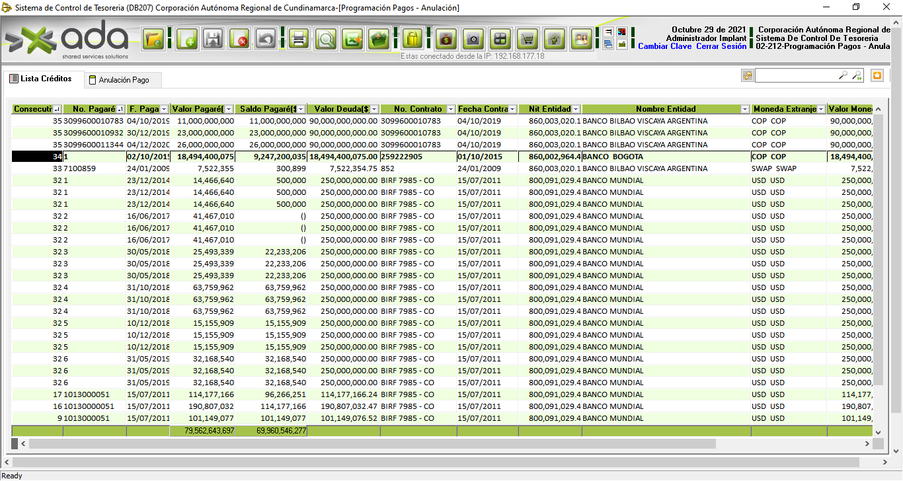
Task: Open the Moneda Extranjera column filter dropdown
Action: [x=821, y=109]
